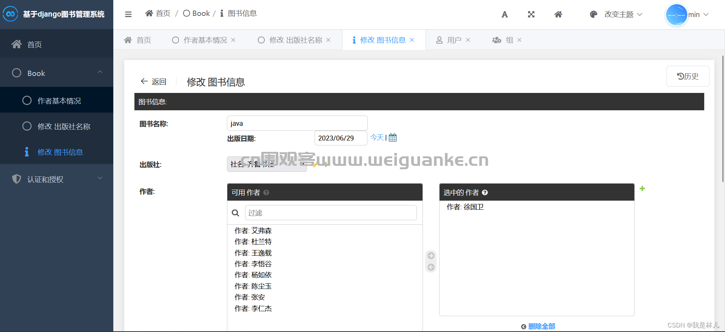Open font size settings (A icon)
The width and height of the screenshot is (725, 332).
[x=504, y=14]
